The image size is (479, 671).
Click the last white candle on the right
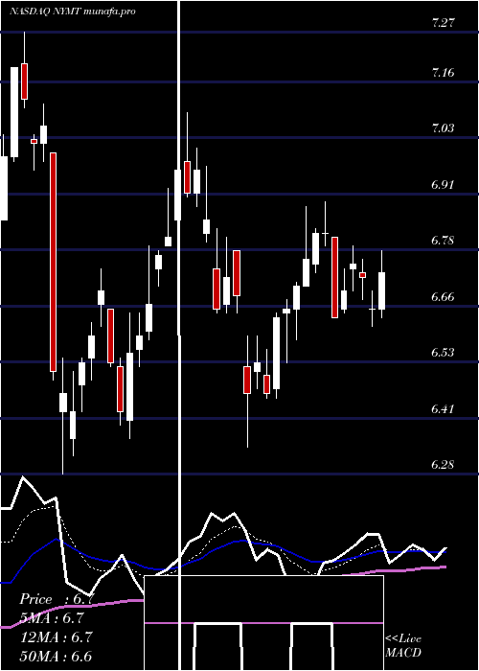point(382,290)
